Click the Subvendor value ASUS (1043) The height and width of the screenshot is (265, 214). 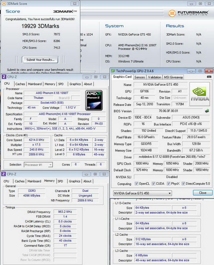tap(191, 117)
